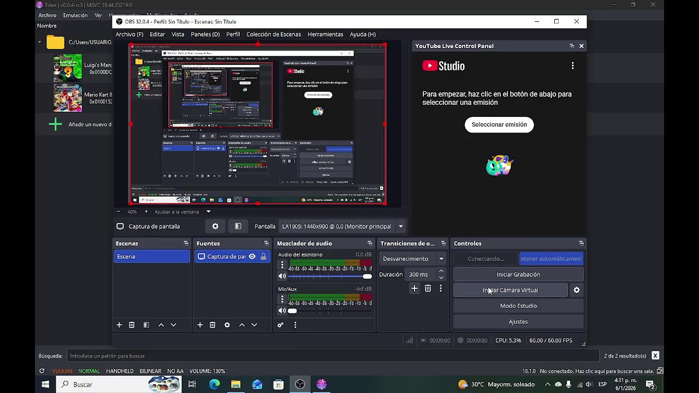Move source up in Fuentes panel
This screenshot has width=699, height=393.
coord(242,325)
